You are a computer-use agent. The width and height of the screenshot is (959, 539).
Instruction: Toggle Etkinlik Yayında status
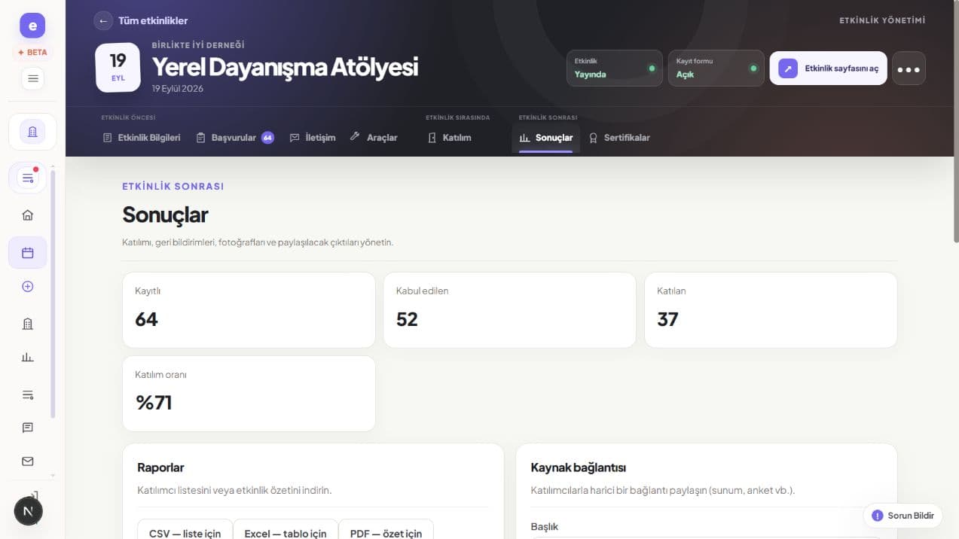pos(615,69)
